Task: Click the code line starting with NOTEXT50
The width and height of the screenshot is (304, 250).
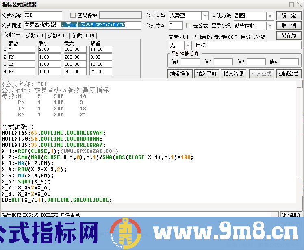Action: (52, 139)
